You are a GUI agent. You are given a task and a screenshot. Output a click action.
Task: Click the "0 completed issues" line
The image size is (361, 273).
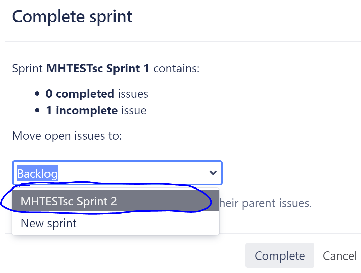pos(97,94)
